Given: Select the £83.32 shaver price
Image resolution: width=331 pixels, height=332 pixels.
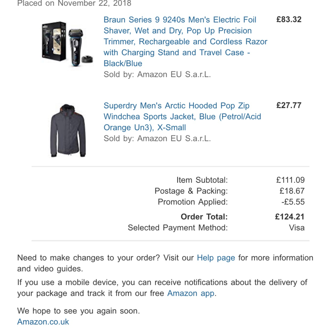Looking at the screenshot, I should [x=289, y=19].
